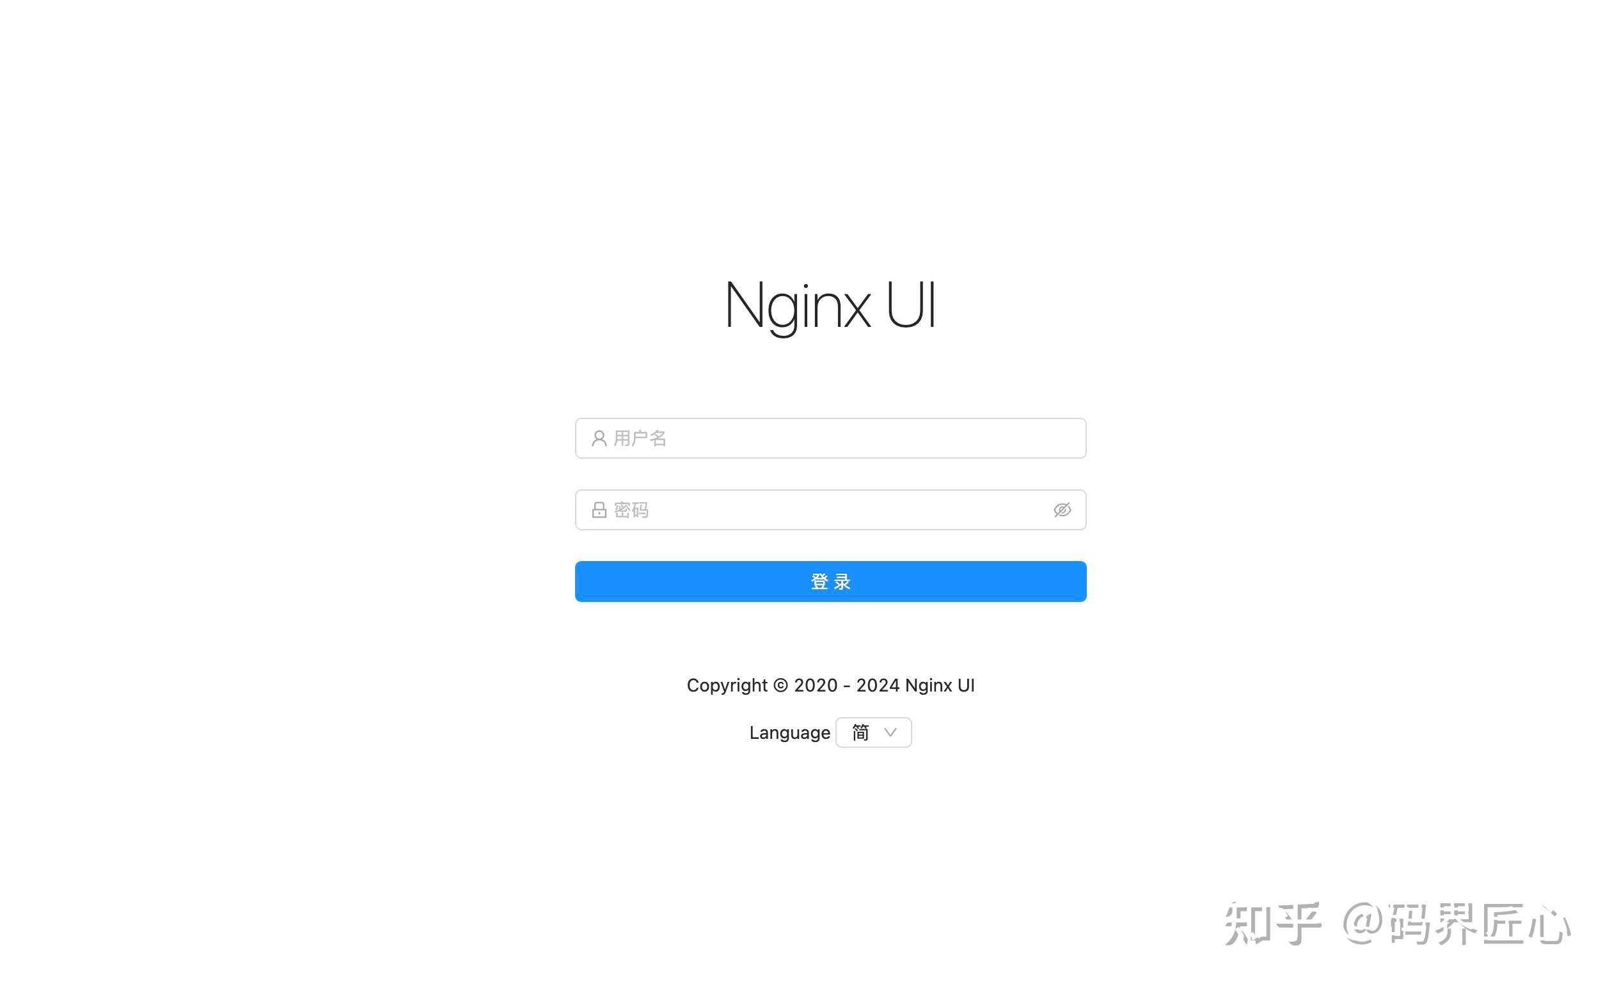
Task: Click the Nginx UI text in the copyright line
Action: (x=940, y=686)
